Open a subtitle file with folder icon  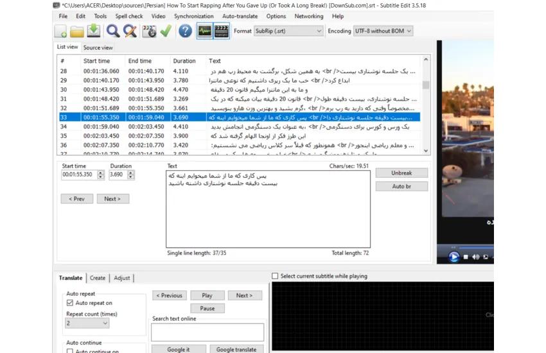tap(77, 31)
